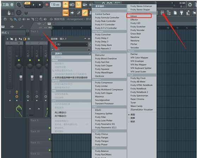
Task: Select the 简单 view radio option
Action: 132,118
